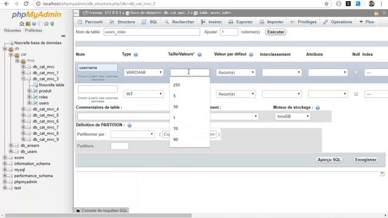Click the page lock icon in header
This screenshot has width=388, height=218.
click(376, 13)
